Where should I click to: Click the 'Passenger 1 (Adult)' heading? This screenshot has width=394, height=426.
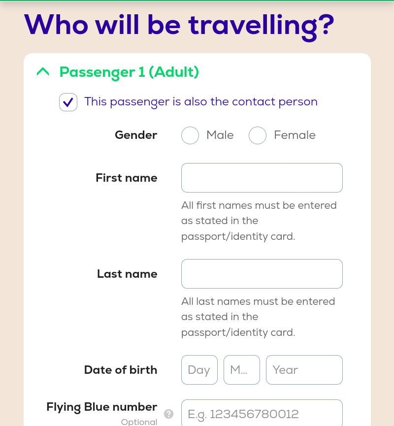pos(129,72)
